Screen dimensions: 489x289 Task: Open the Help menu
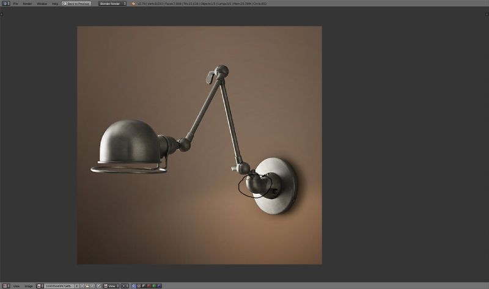(x=55, y=4)
